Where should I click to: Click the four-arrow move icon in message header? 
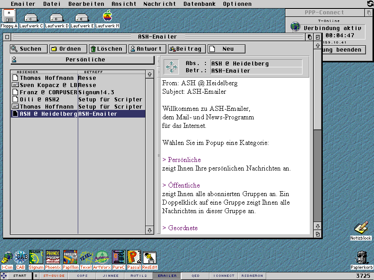click(x=171, y=67)
